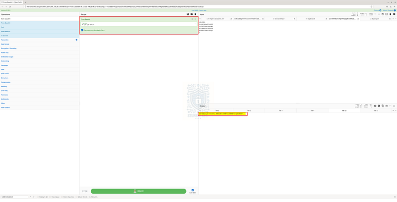The width and height of the screenshot is (397, 202).
Task: Copy raw output to clipboard
Action: 383,106
